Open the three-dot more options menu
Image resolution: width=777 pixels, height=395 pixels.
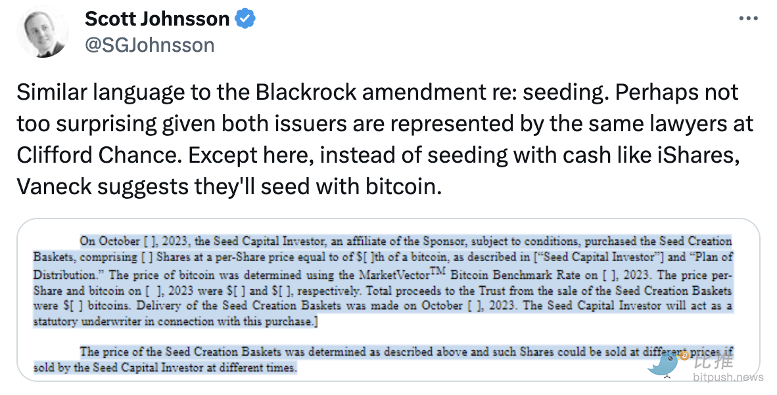[x=748, y=19]
